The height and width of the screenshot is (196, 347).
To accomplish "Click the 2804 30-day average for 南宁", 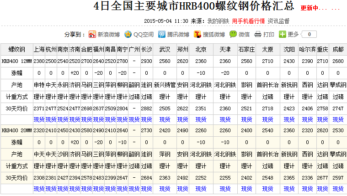I will click(x=122, y=108).
